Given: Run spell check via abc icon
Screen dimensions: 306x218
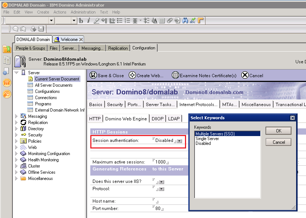Looking at the screenshot, I should point(193,20).
